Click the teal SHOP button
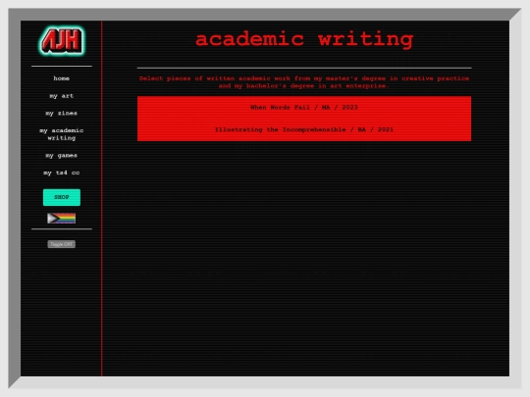This screenshot has width=530, height=397. click(x=62, y=197)
